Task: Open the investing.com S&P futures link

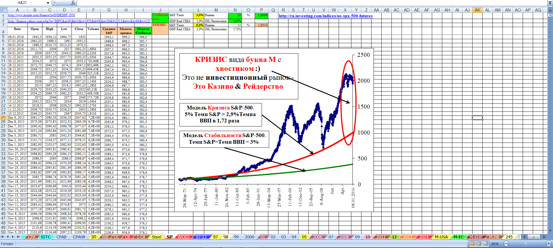Action: tap(325, 16)
